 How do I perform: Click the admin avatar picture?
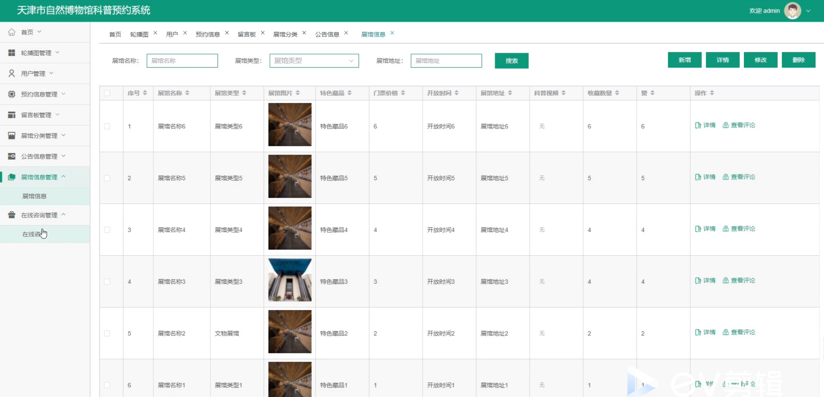coord(792,11)
